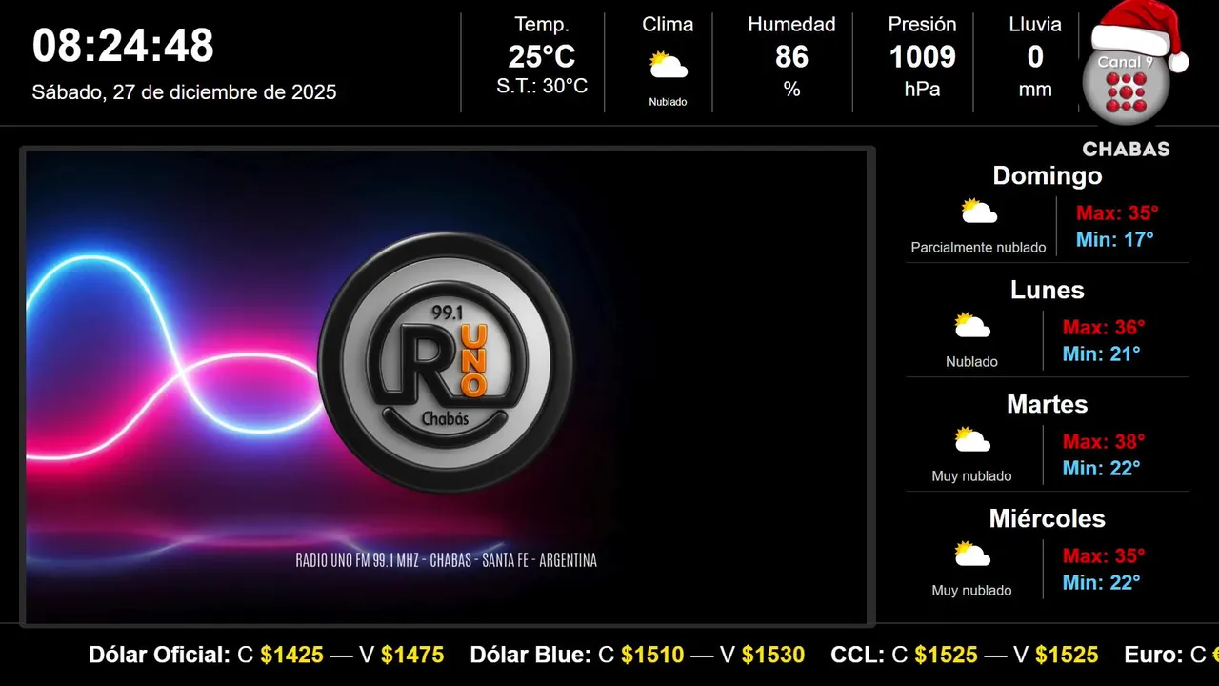Click Lunes' Max: 36° value
Viewport: 1219px width, 686px height.
click(x=1104, y=327)
